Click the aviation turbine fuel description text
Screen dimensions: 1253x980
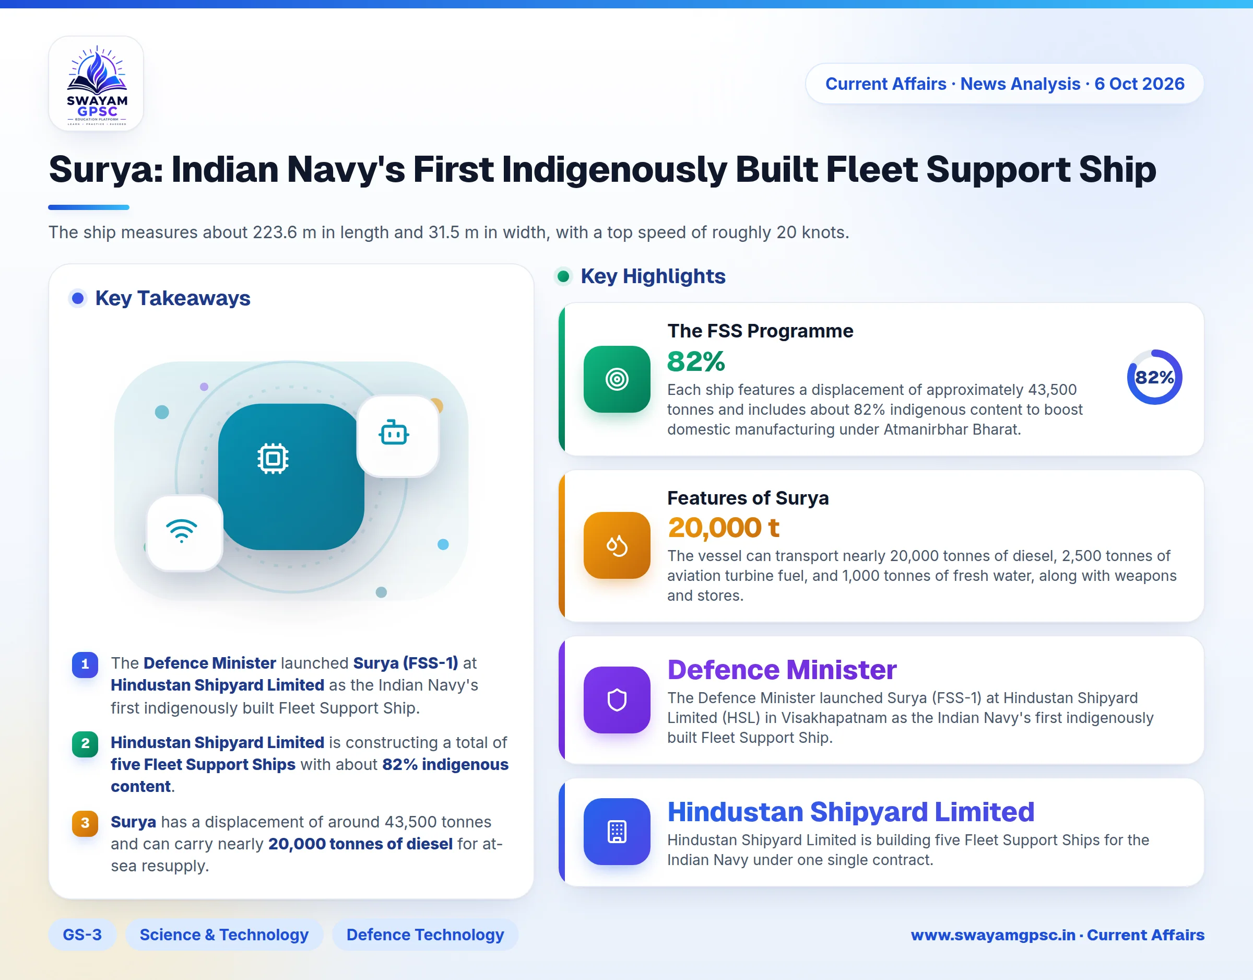tap(922, 576)
